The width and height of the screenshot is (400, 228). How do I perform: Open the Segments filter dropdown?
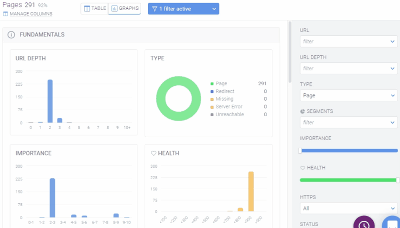[348, 122]
